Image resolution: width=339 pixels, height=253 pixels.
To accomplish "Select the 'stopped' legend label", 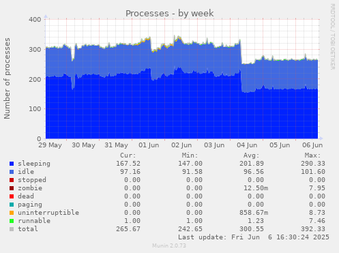I will [32, 180].
